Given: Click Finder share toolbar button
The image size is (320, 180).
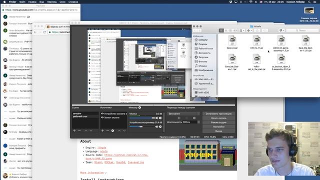Looking at the screenshot, I should pyautogui.click(x=257, y=30).
